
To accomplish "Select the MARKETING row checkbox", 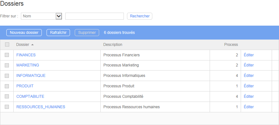I will [7, 65].
